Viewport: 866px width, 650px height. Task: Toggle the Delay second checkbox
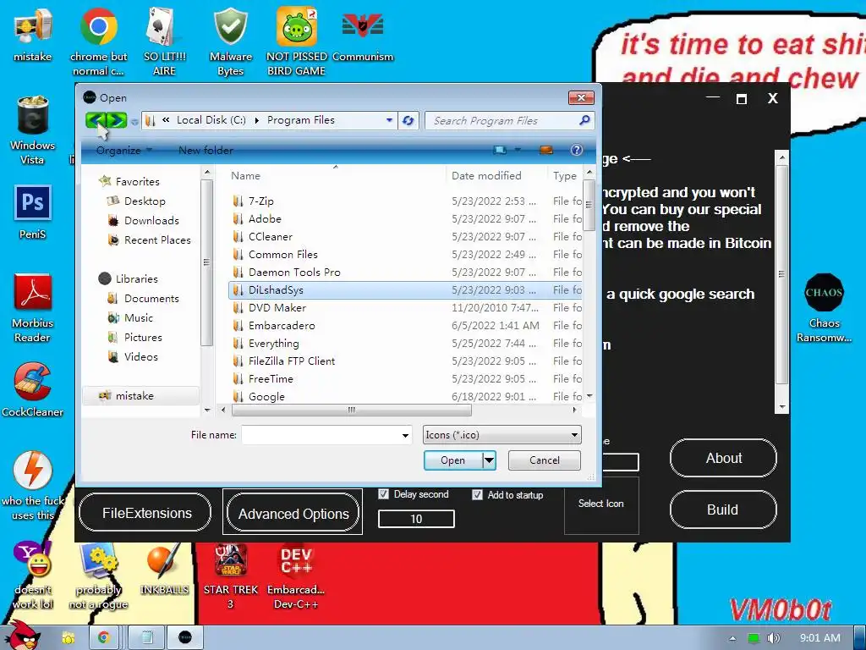(383, 494)
